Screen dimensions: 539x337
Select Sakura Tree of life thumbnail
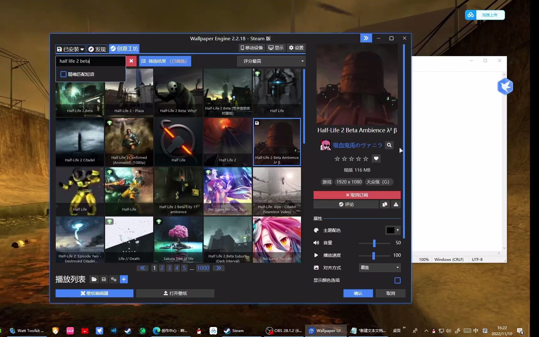click(x=178, y=240)
